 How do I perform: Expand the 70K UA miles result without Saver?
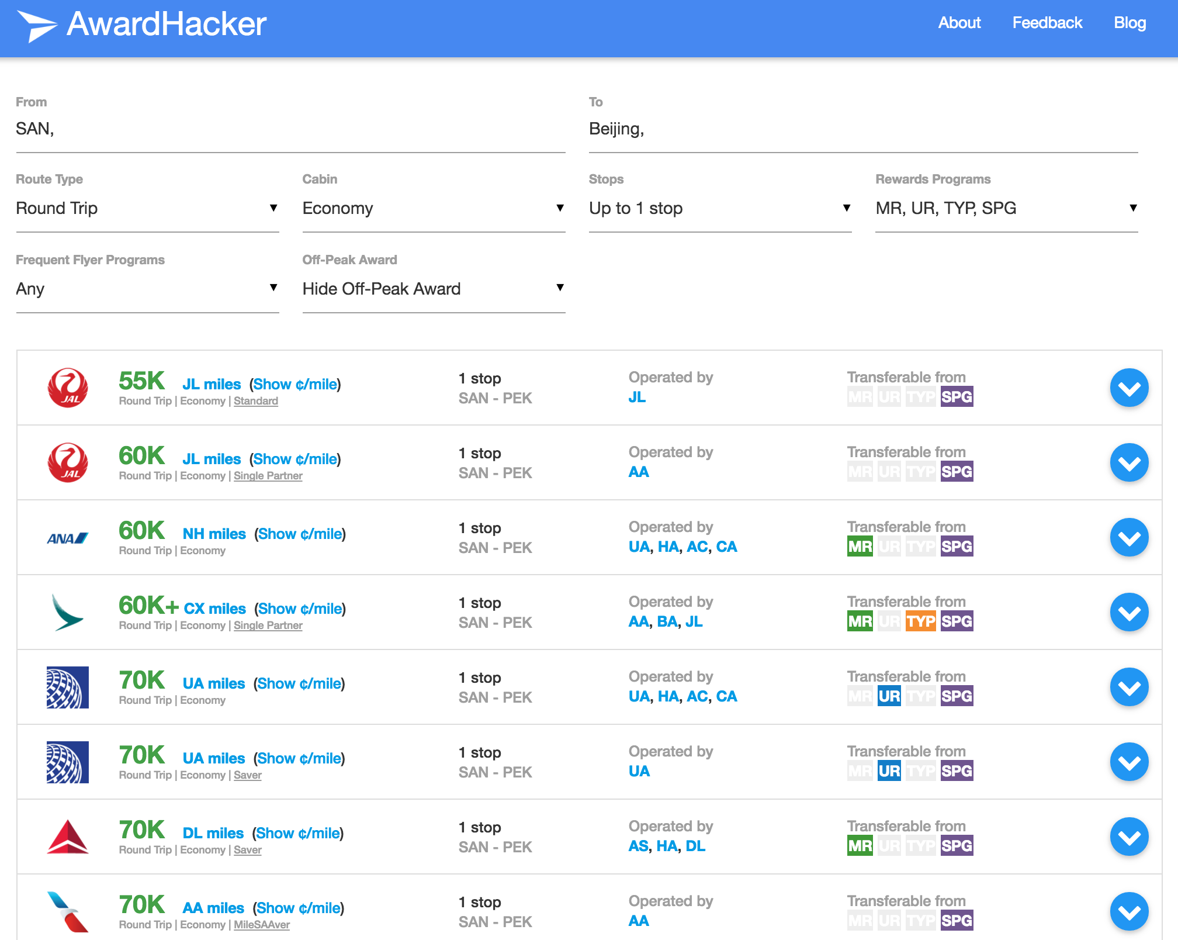pyautogui.click(x=1129, y=687)
